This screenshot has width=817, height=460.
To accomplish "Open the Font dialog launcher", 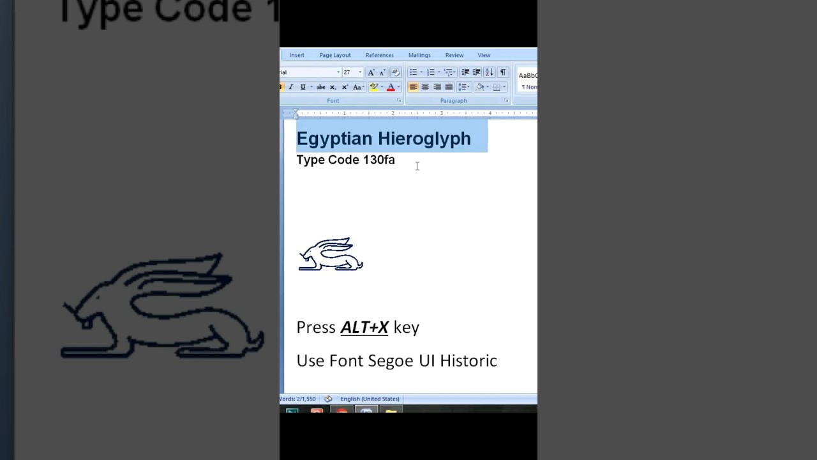I will (x=399, y=100).
